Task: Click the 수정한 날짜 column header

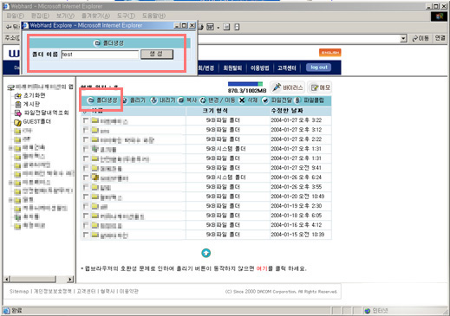Action: coord(287,111)
